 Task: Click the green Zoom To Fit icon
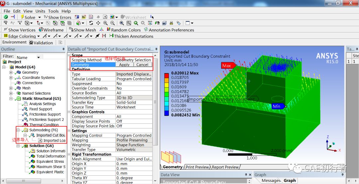click(136, 23)
